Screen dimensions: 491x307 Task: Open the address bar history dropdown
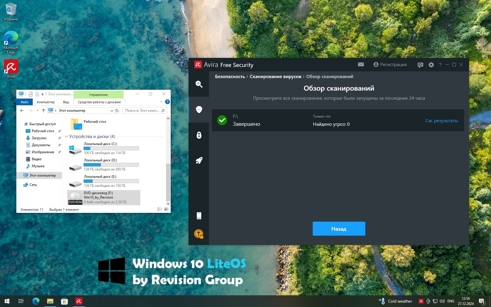coord(112,111)
